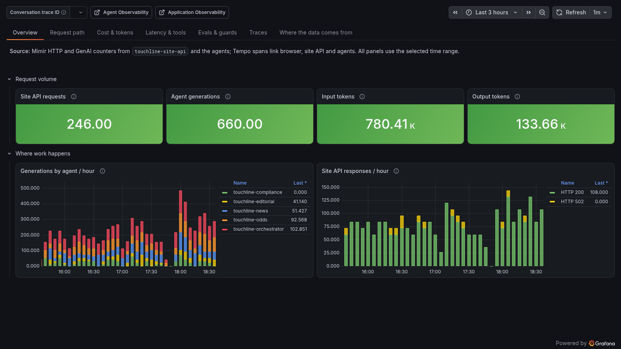
Task: Click 108.000 value for HTTP 200
Action: pyautogui.click(x=599, y=192)
